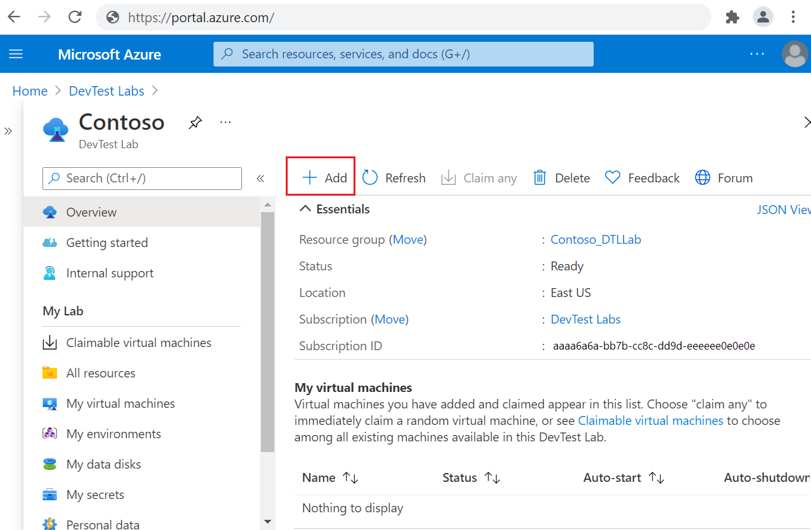Open Azure account avatar
811x530 pixels.
pos(795,54)
